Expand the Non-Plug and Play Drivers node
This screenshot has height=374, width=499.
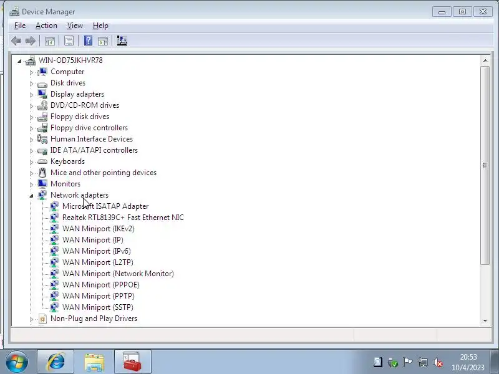point(31,319)
